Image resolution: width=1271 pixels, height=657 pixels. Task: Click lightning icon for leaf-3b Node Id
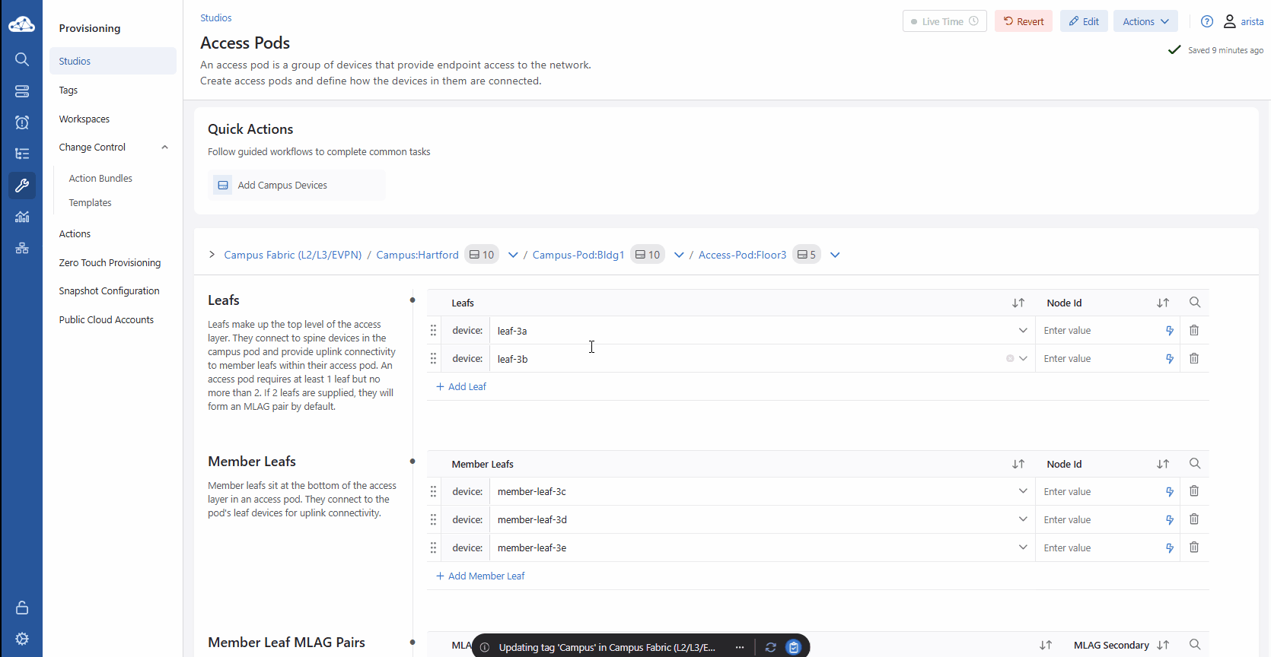(x=1170, y=359)
